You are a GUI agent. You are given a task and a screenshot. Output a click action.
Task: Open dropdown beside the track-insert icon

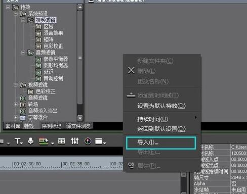(x=53, y=143)
